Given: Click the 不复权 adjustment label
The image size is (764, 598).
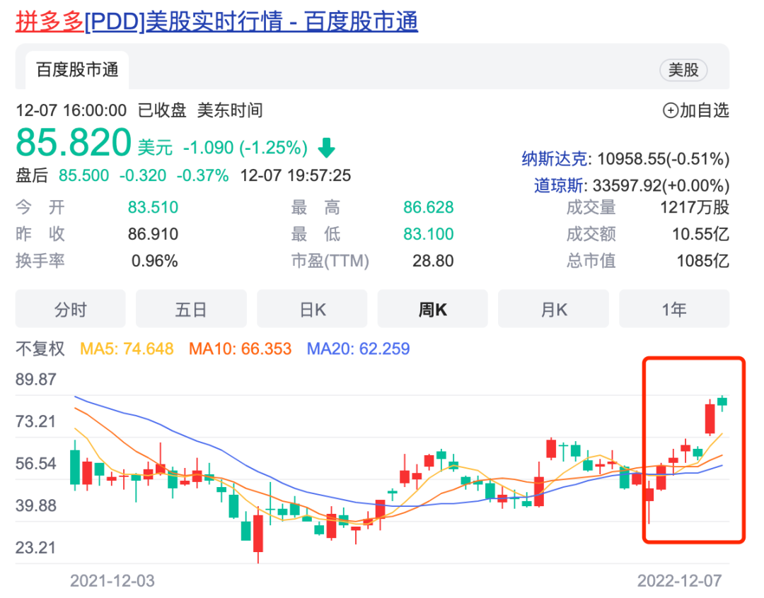Looking at the screenshot, I should tap(40, 348).
